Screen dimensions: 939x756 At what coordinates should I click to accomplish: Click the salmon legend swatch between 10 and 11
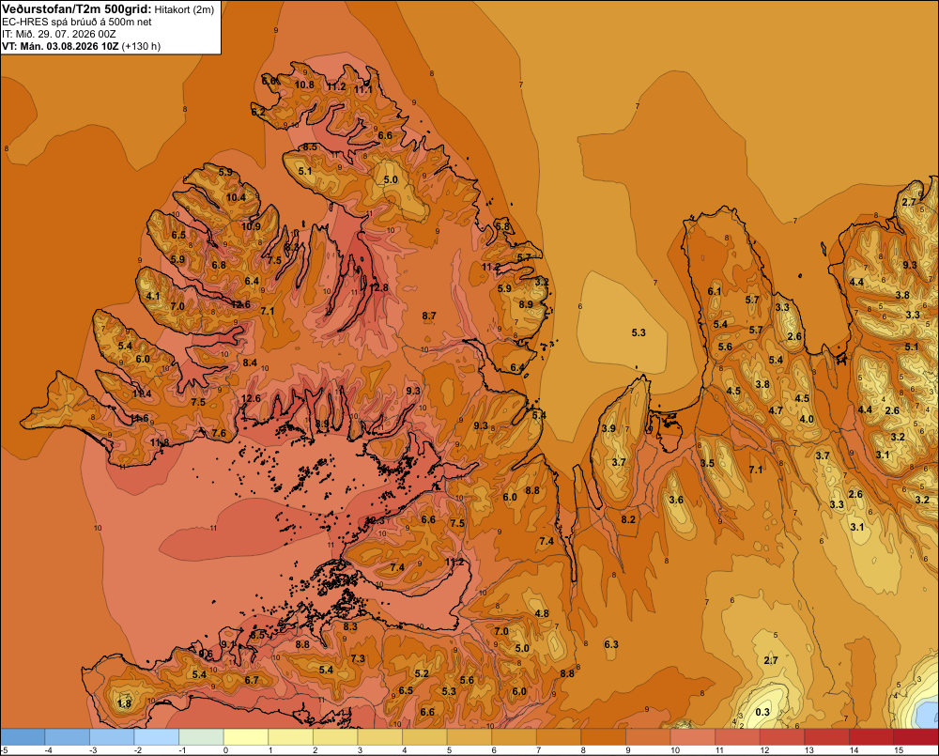[x=692, y=737]
